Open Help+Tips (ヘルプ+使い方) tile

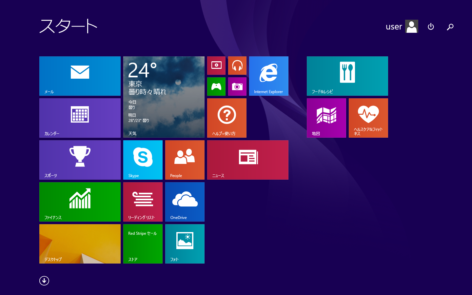[x=227, y=118]
